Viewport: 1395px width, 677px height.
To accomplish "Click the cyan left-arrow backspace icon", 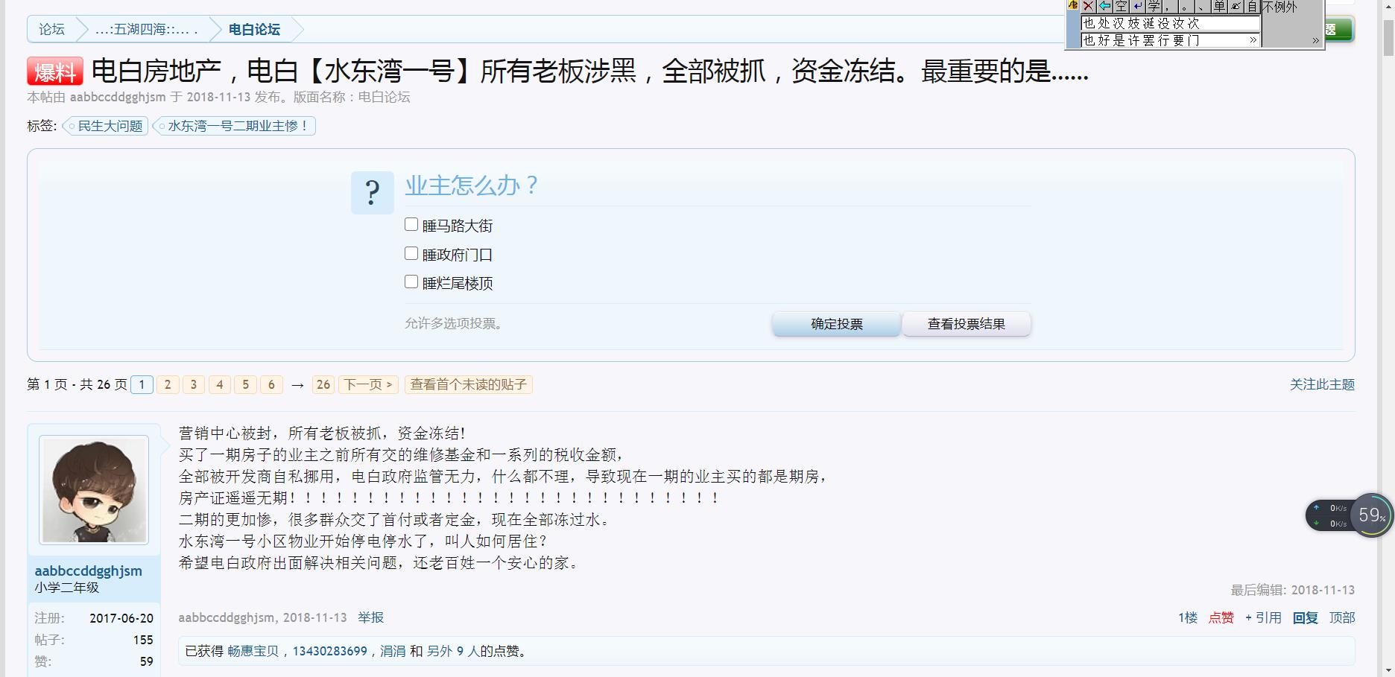I will coord(1104,7).
